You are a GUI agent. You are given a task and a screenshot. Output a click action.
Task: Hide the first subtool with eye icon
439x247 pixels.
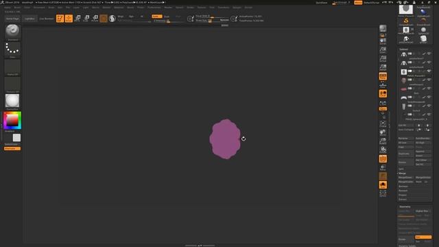pyautogui.click(x=429, y=54)
